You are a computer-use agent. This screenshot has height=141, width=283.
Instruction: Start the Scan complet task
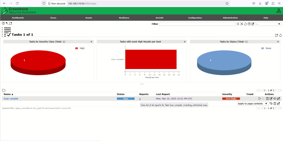[260, 99]
